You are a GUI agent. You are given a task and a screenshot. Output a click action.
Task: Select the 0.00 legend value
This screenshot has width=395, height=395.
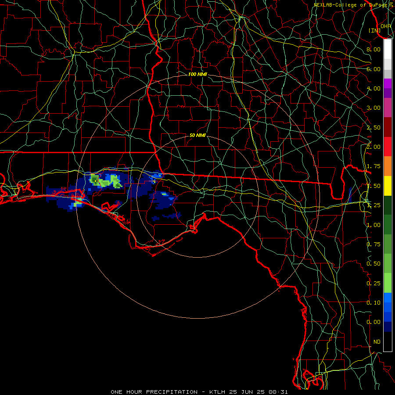373,322
